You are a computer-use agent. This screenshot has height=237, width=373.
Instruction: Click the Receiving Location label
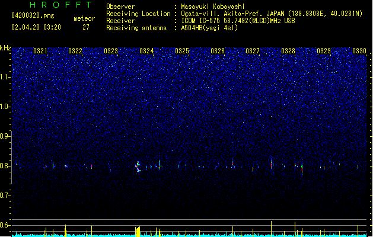click(x=138, y=14)
